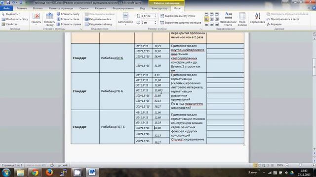Open Undo history dropdown arrow
This screenshot has height=177, width=316.
tap(16, 2)
